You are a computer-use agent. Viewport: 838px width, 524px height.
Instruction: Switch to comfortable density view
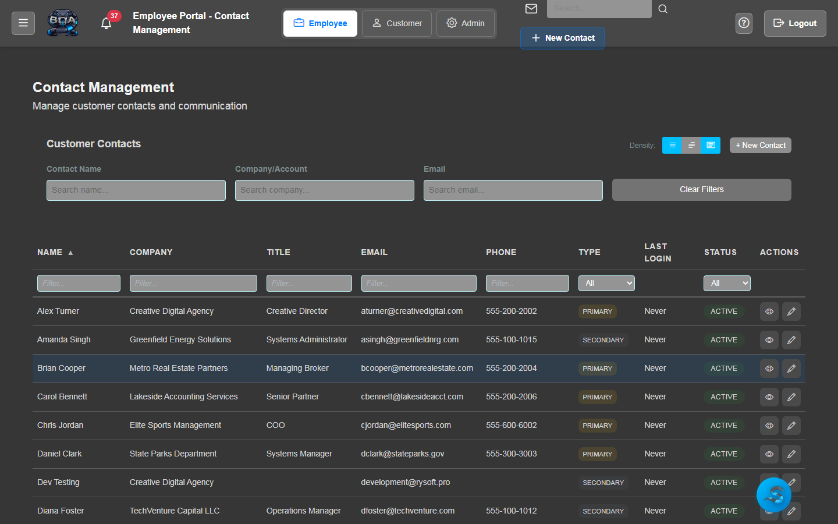pos(672,145)
